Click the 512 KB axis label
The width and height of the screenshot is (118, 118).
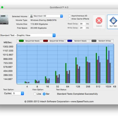coord(98,87)
